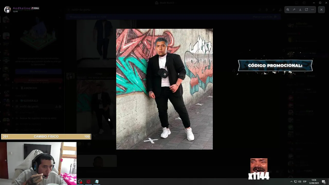Open the three-dot more options menu
This screenshot has width=329, height=185.
(313, 10)
